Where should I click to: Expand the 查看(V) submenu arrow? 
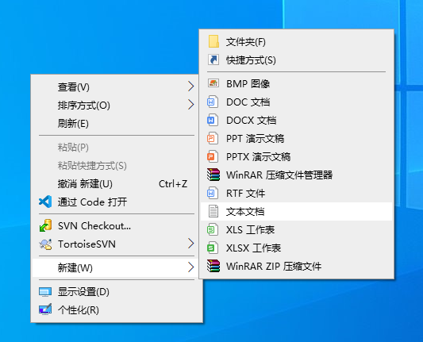pyautogui.click(x=190, y=86)
